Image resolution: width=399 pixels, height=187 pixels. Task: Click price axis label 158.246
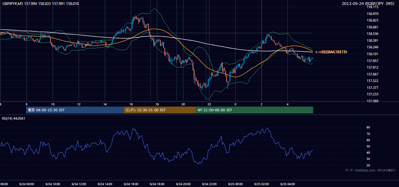pyautogui.click(x=373, y=47)
